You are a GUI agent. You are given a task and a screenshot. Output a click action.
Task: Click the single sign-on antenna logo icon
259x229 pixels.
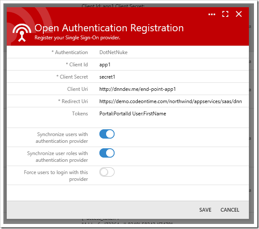click(22, 33)
